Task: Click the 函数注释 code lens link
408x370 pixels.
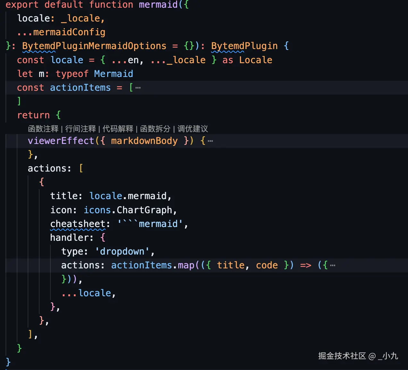Action: [x=43, y=129]
